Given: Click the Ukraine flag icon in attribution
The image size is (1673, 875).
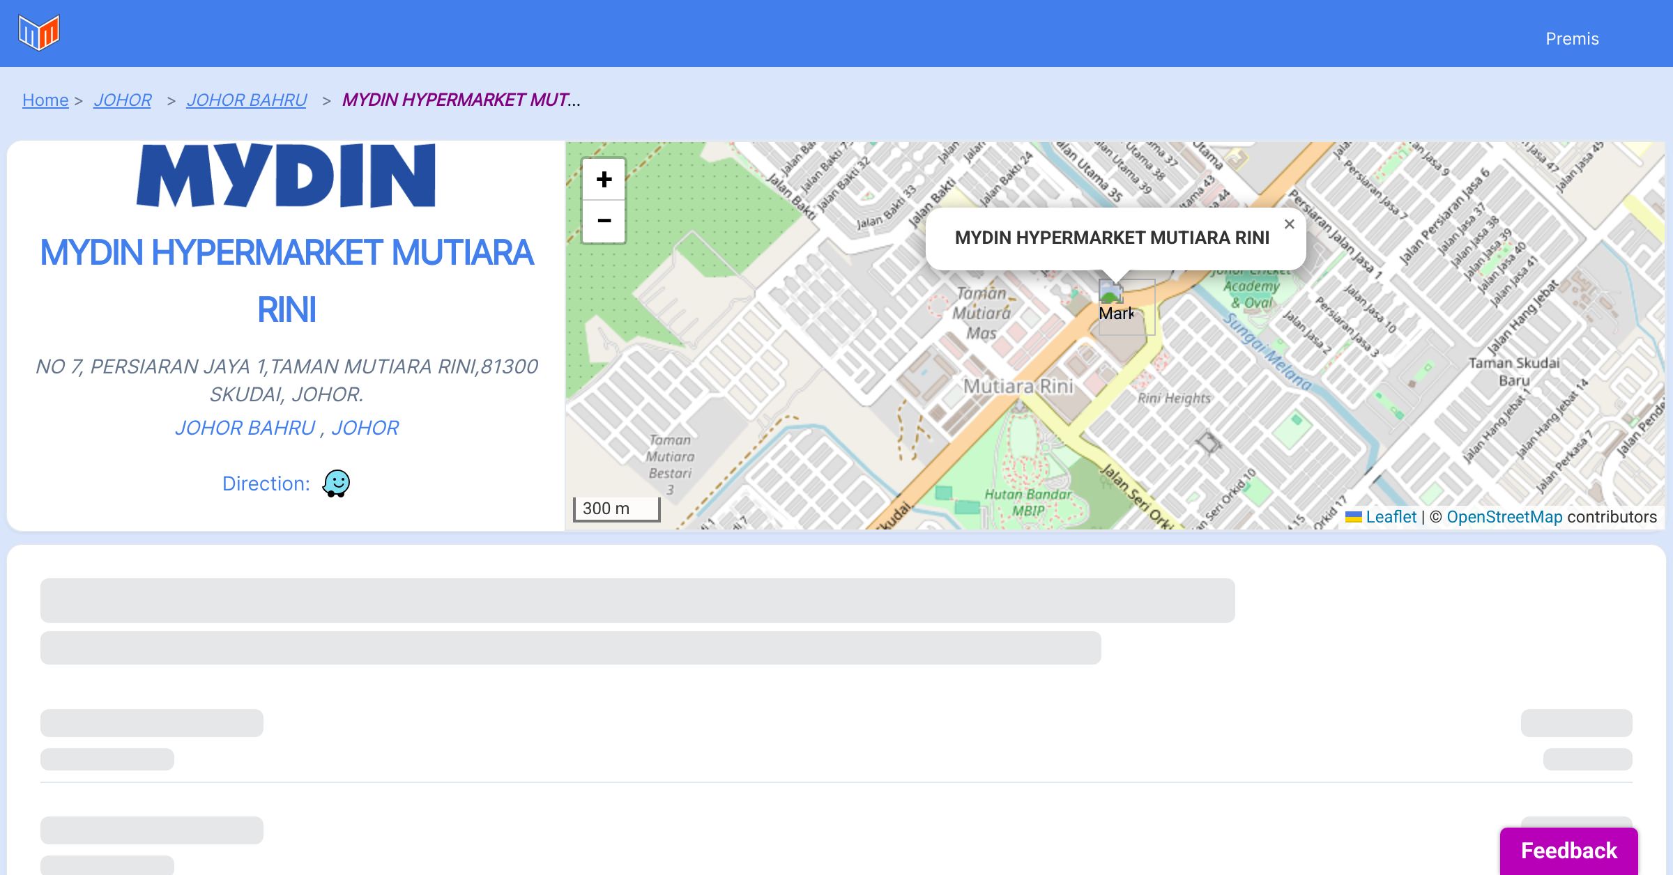Looking at the screenshot, I should tap(1353, 517).
